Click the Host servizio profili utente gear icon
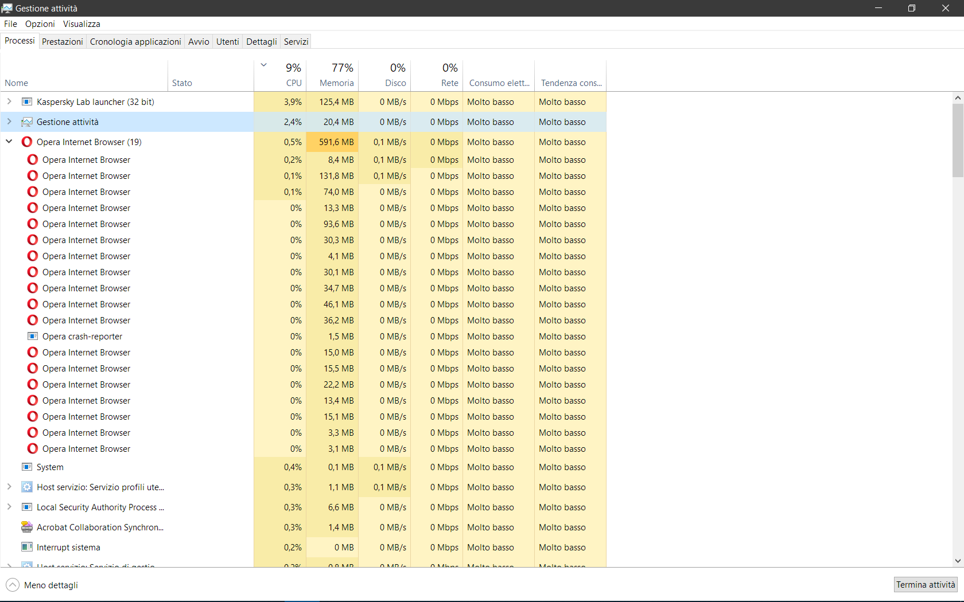This screenshot has width=964, height=602. pos(26,487)
